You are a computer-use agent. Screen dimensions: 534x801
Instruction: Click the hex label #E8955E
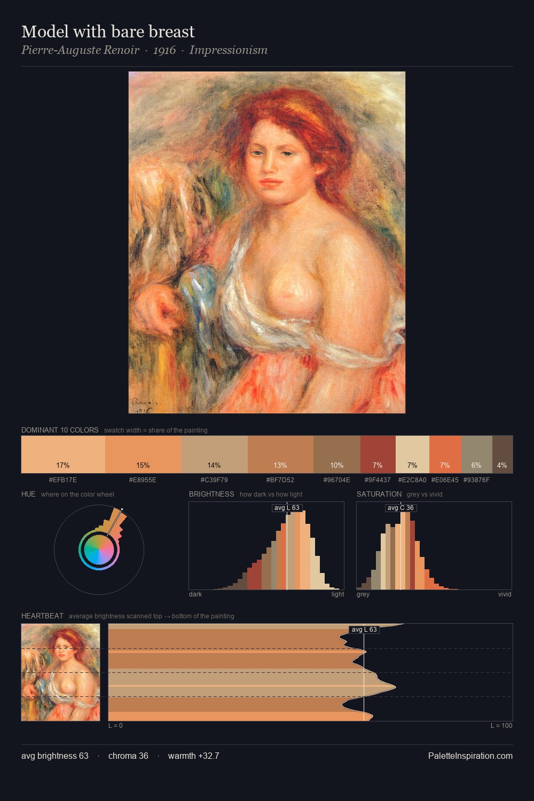pos(143,480)
